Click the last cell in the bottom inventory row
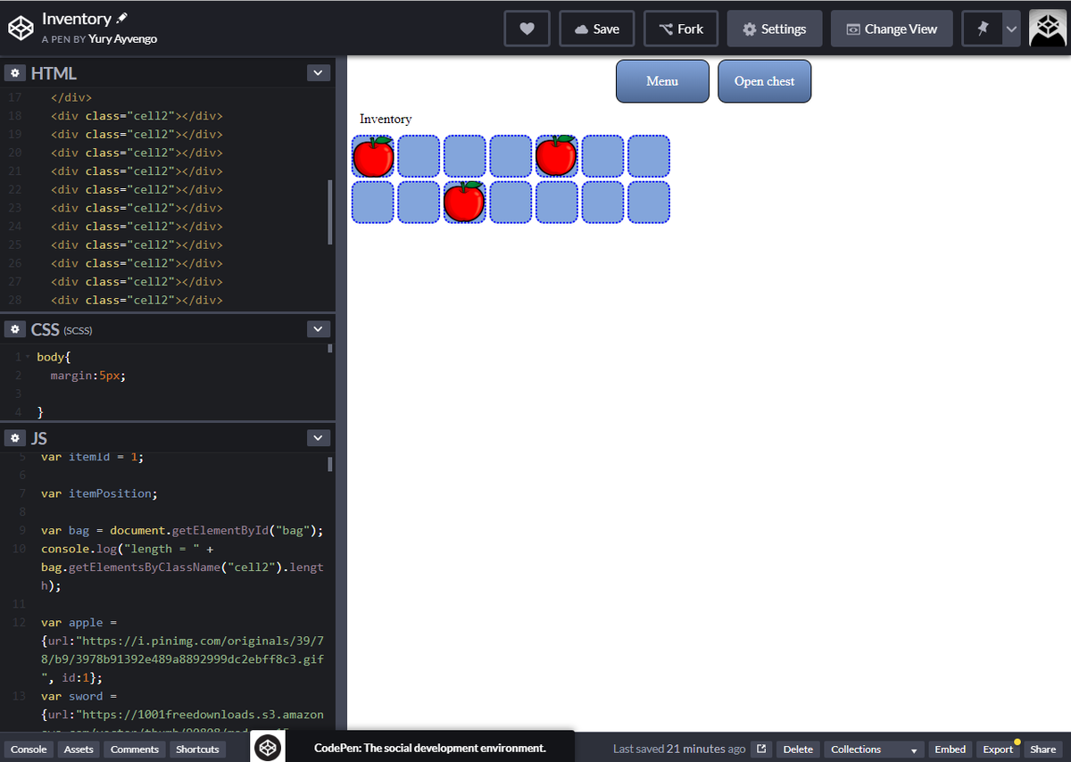 click(649, 202)
